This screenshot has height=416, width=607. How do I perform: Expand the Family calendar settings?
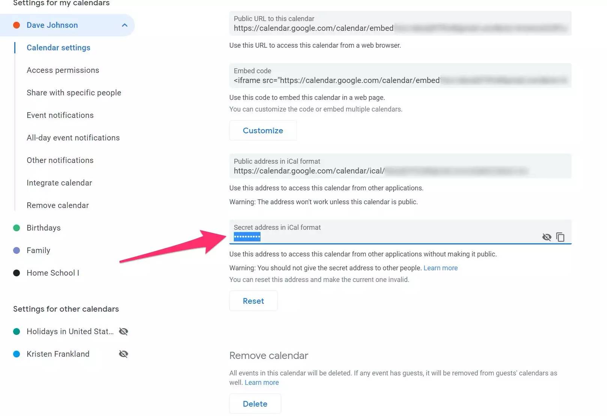pyautogui.click(x=38, y=250)
